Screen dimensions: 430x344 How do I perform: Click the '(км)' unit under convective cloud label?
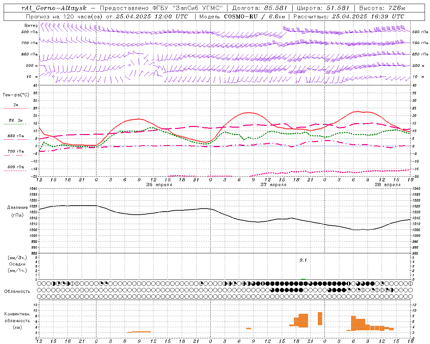click(x=17, y=327)
